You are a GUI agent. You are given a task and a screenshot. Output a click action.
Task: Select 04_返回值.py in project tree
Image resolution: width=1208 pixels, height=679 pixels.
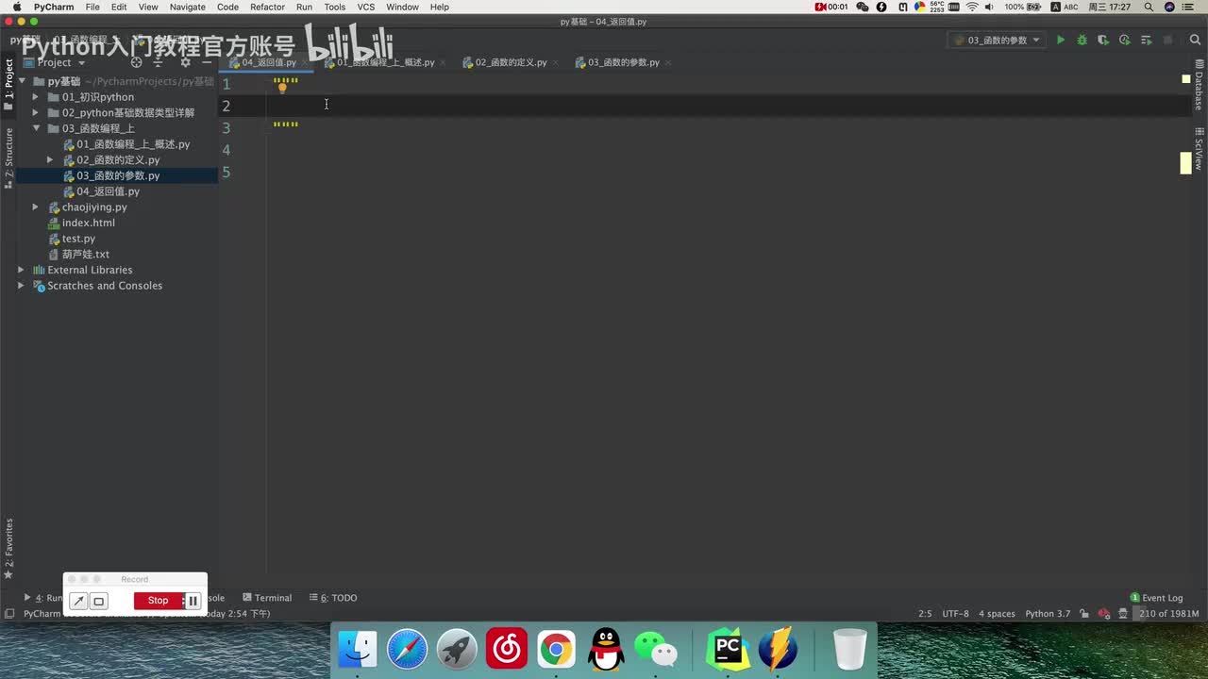[x=108, y=191]
